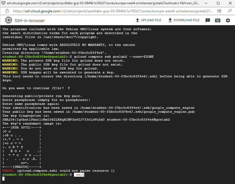Close the SSH browser window
This screenshot has width=235, height=184.
tap(230, 3)
